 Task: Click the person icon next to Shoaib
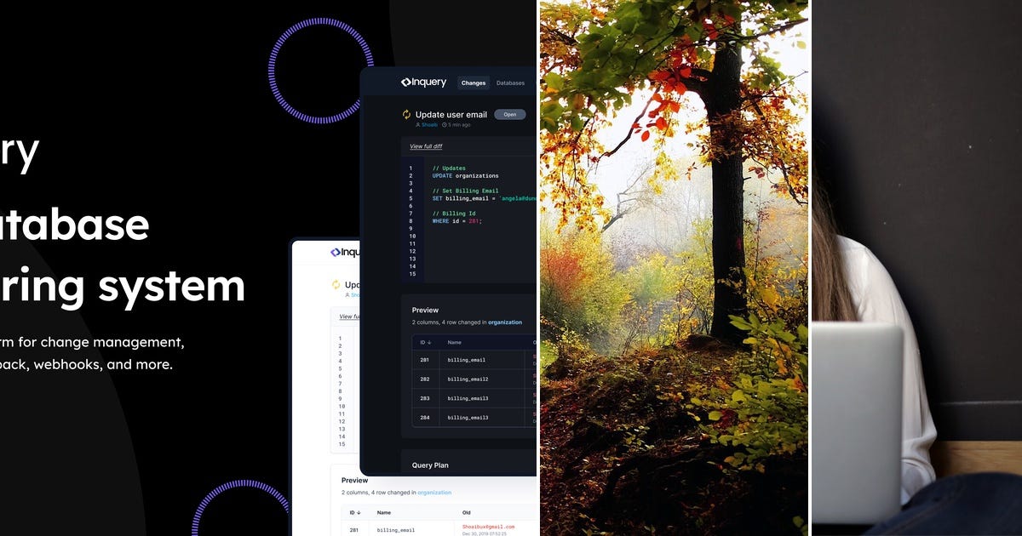pos(418,125)
